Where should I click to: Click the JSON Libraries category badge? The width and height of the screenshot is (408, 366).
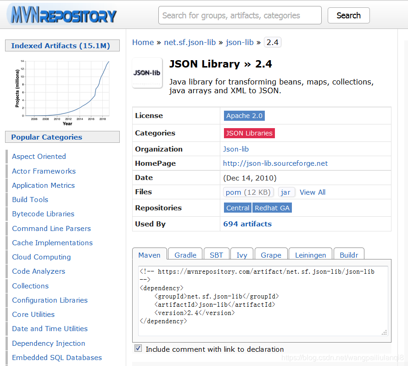tap(249, 133)
